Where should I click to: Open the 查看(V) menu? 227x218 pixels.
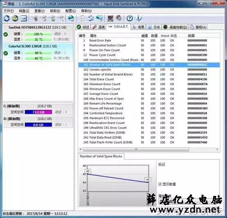tap(39, 11)
